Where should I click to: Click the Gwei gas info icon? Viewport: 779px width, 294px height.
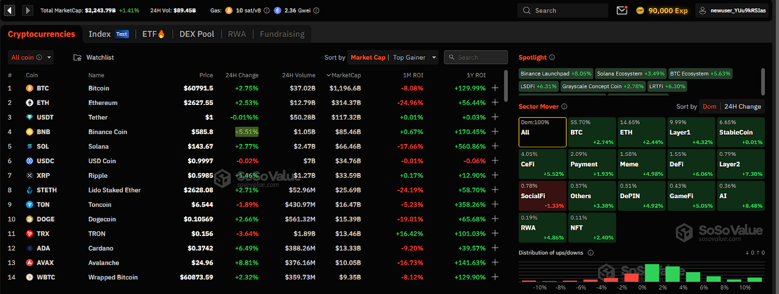pyautogui.click(x=316, y=10)
